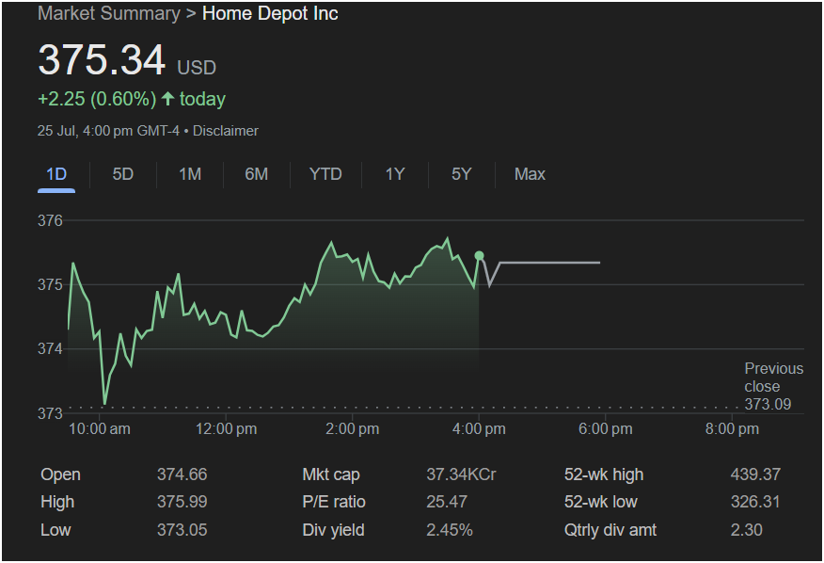824x563 pixels.
Task: Click the 373 y-axis label
Action: (50, 413)
